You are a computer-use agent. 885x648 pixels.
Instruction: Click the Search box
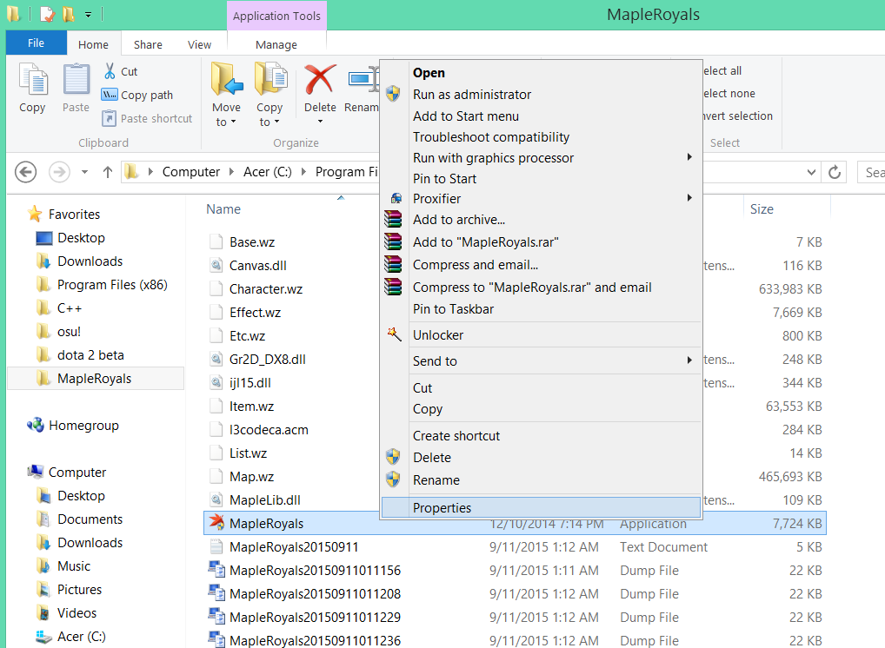click(x=871, y=172)
